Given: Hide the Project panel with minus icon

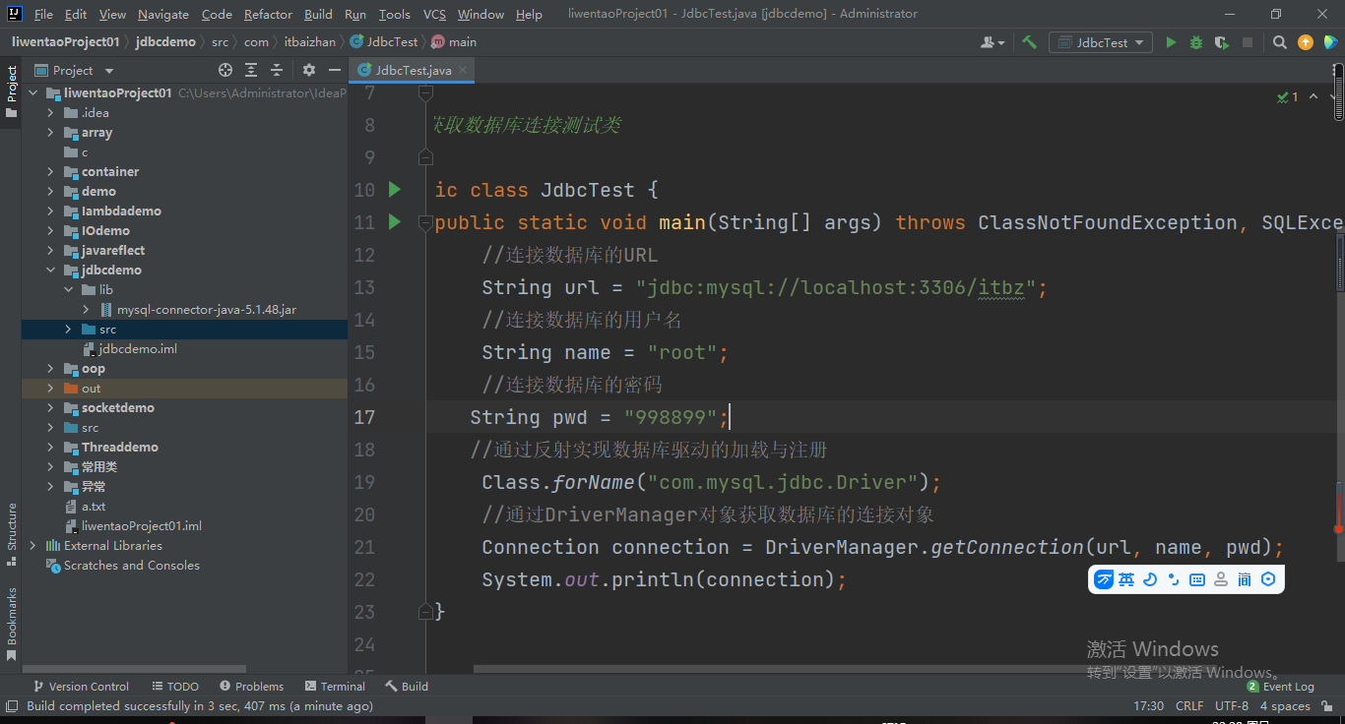Looking at the screenshot, I should point(335,70).
